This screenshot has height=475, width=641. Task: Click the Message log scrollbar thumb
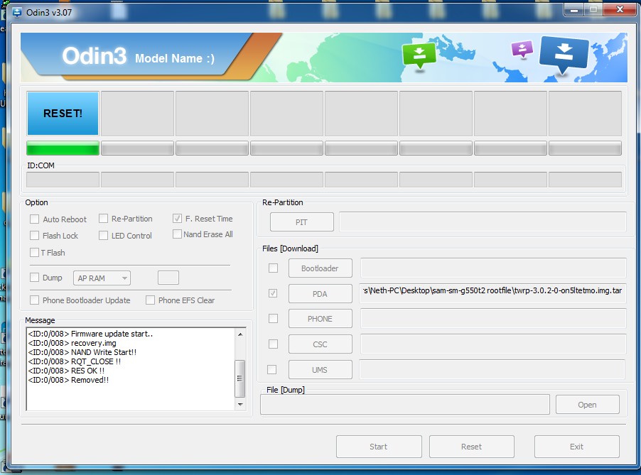click(240, 378)
